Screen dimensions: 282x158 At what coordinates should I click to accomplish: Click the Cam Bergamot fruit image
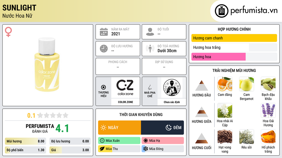click(x=246, y=84)
